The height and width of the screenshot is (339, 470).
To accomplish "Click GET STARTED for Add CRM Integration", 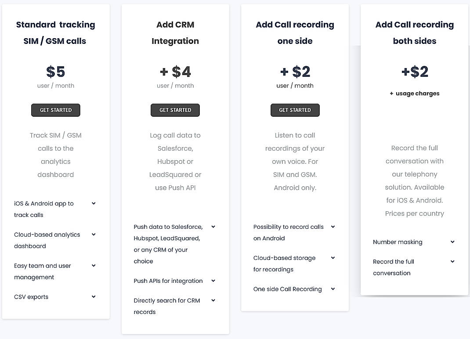I will (x=175, y=110).
